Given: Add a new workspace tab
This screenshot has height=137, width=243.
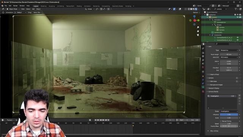Looking at the screenshot, I should pyautogui.click(x=134, y=6).
